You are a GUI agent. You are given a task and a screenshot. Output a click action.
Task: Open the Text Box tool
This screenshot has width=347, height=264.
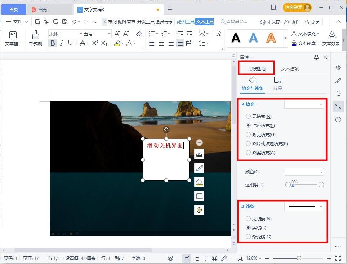tap(13, 38)
